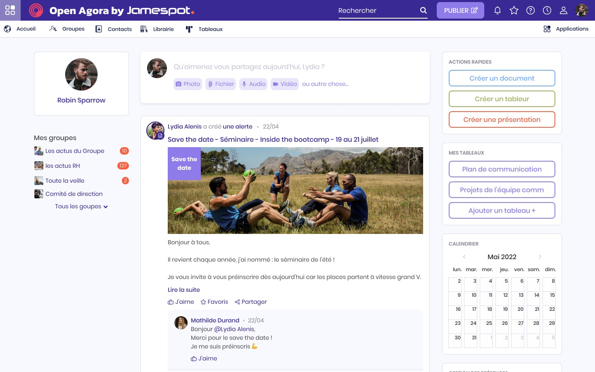Image resolution: width=595 pixels, height=372 pixels.
Task: Launch the search magnifier icon
Action: point(423,10)
